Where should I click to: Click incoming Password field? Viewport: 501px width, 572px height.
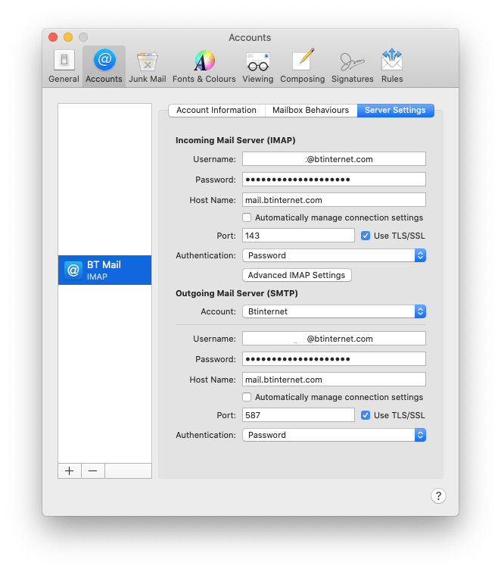coord(334,180)
